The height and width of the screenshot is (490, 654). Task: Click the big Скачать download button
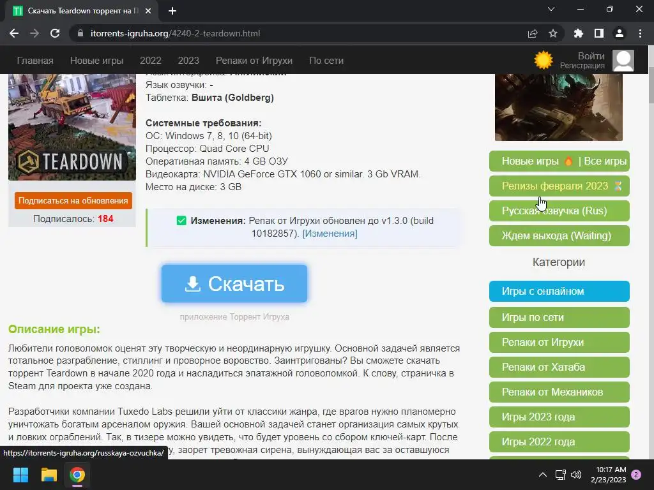234,284
